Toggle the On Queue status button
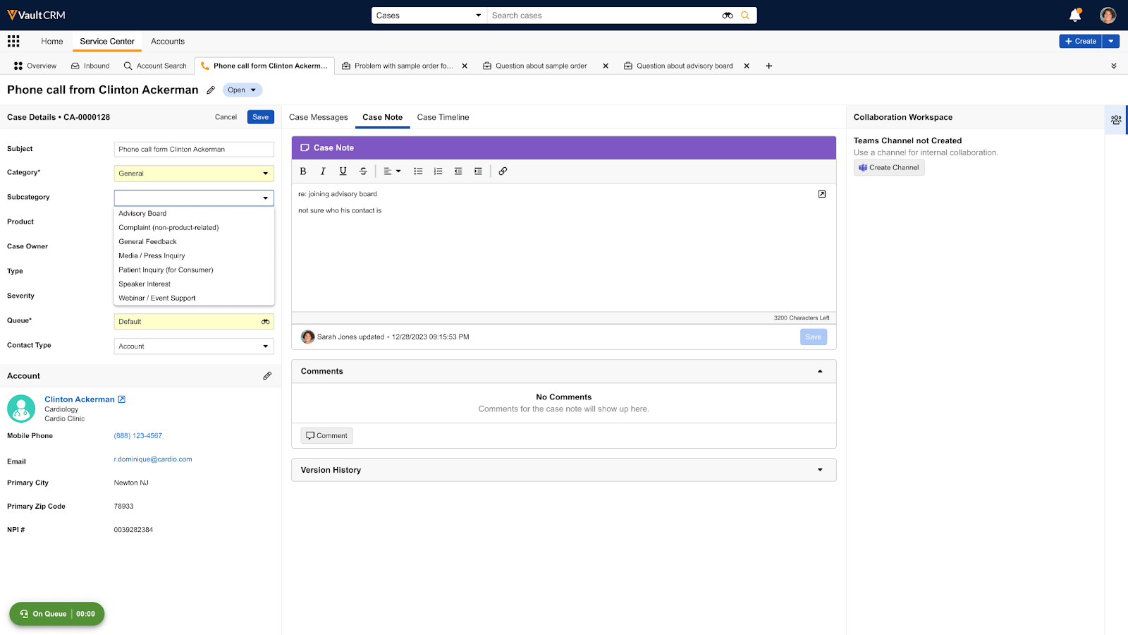 [x=56, y=614]
